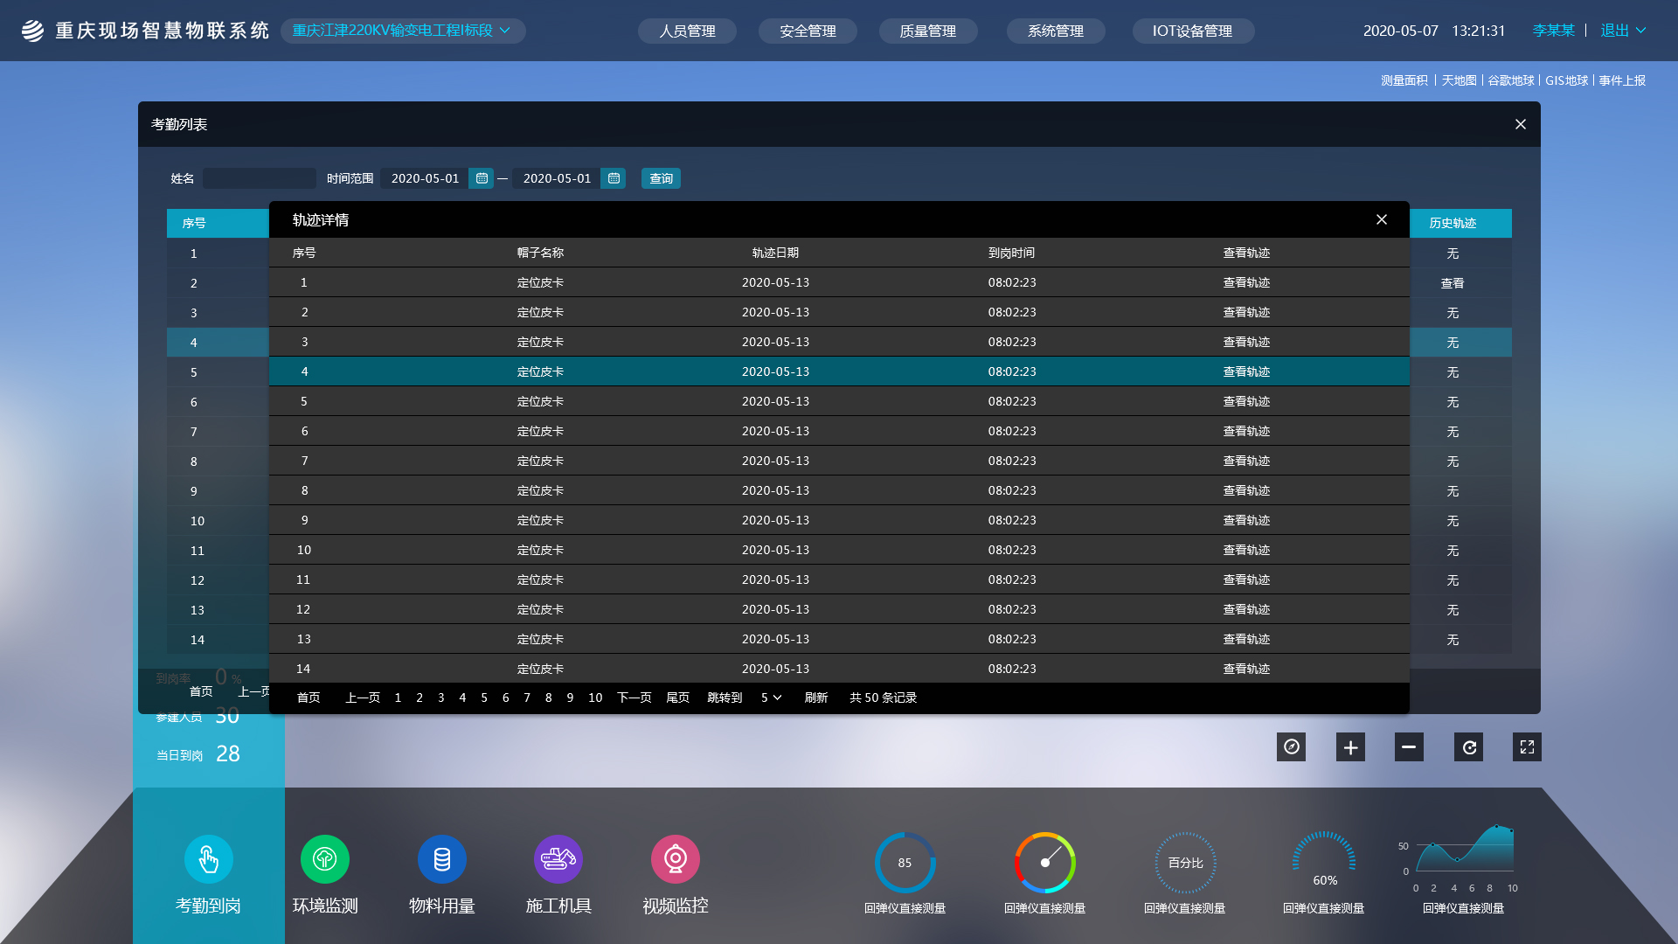Viewport: 1678px width, 944px height.
Task: Click 尾页 in track pagination
Action: coord(678,698)
